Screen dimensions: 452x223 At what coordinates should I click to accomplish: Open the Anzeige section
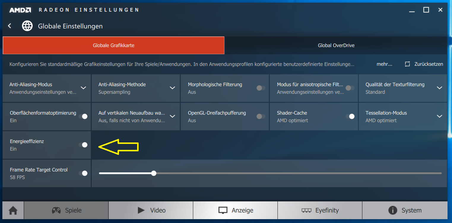point(235,211)
